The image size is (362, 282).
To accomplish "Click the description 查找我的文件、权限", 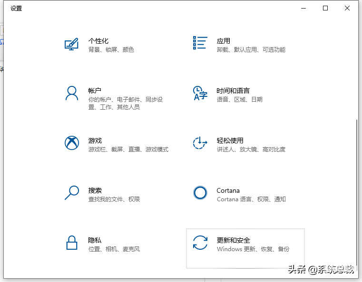I will pyautogui.click(x=114, y=199).
